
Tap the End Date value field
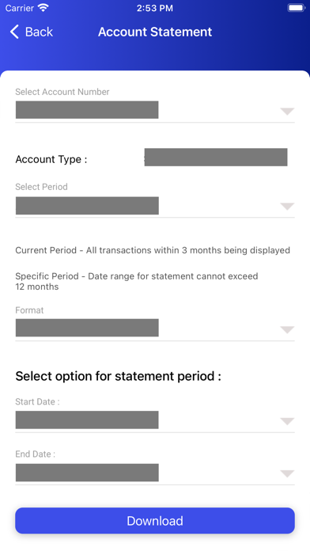pos(87,473)
